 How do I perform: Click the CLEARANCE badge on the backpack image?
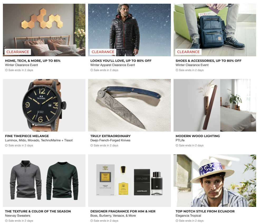click(188, 52)
